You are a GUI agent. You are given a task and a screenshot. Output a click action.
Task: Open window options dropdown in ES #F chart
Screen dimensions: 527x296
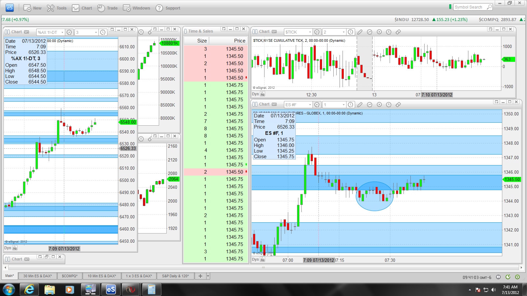(497, 102)
